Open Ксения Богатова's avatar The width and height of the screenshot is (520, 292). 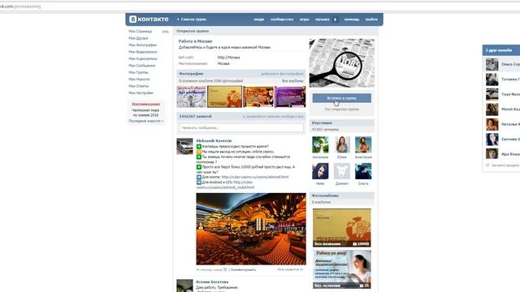(184, 286)
